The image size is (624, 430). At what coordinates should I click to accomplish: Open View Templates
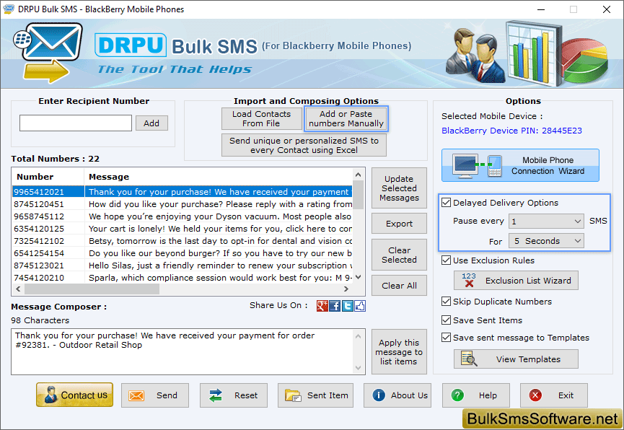(x=516, y=359)
